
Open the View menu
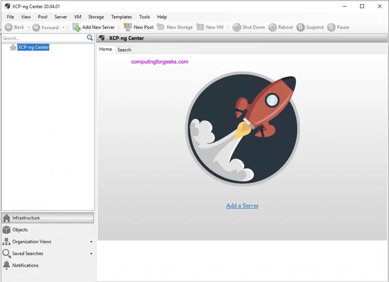(26, 17)
